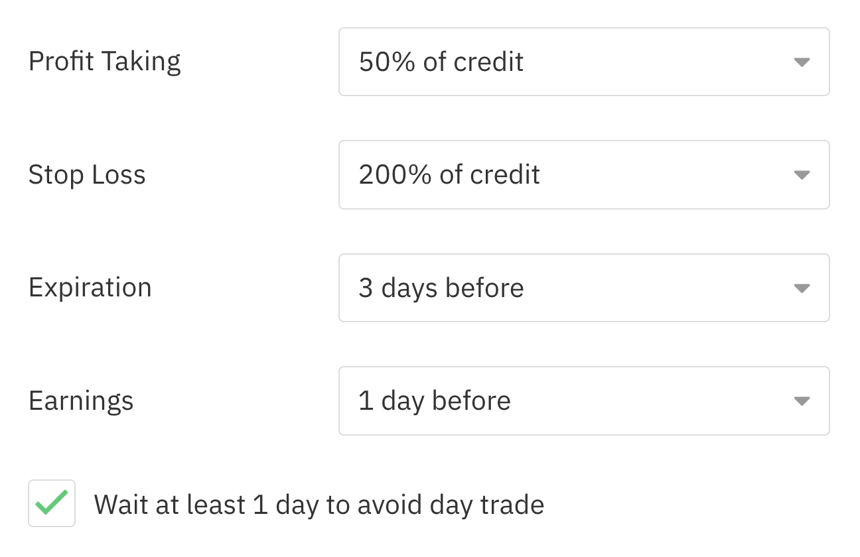
Task: Click the Expiration dropdown caret
Action: coord(802,288)
